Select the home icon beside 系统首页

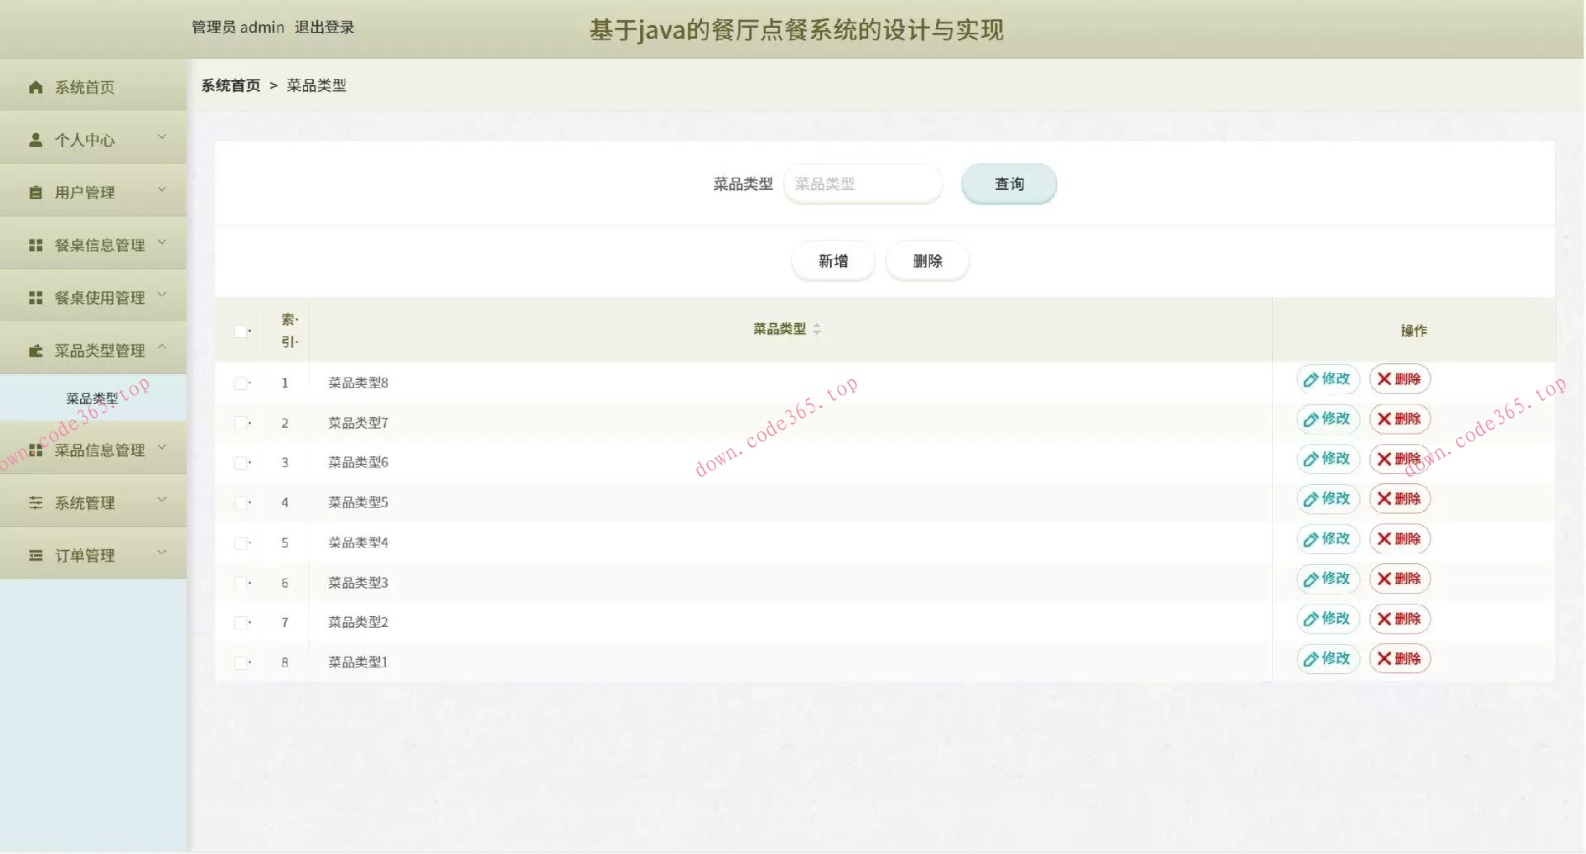click(x=35, y=86)
